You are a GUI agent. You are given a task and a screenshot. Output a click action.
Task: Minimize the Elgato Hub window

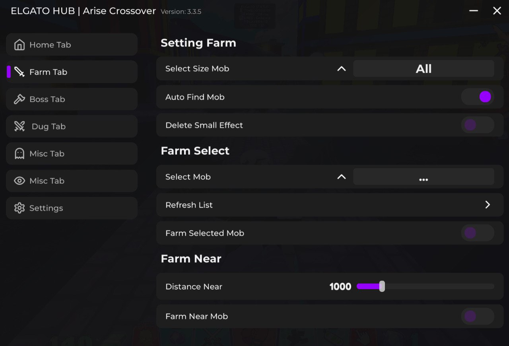tap(473, 11)
